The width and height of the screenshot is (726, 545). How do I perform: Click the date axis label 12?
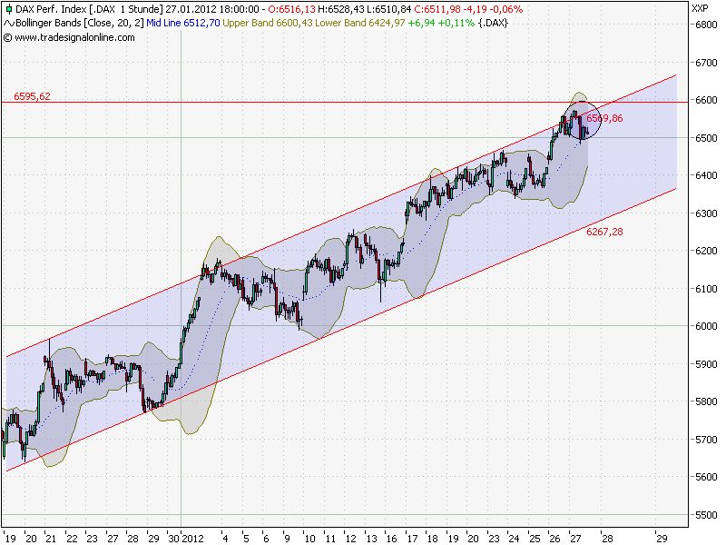point(351,539)
